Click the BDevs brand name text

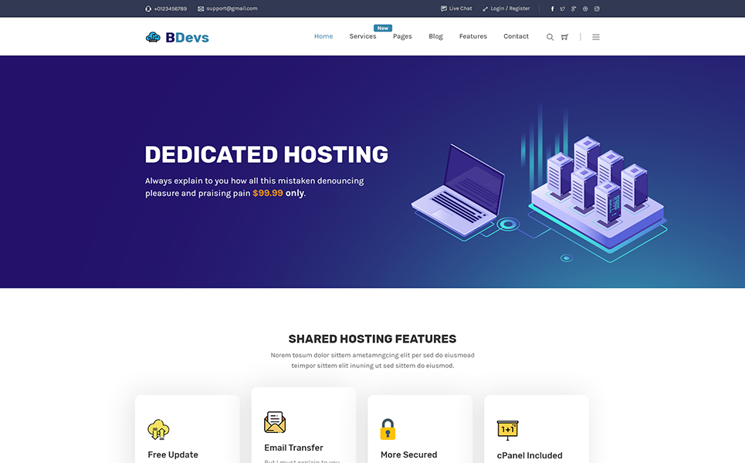click(x=187, y=38)
